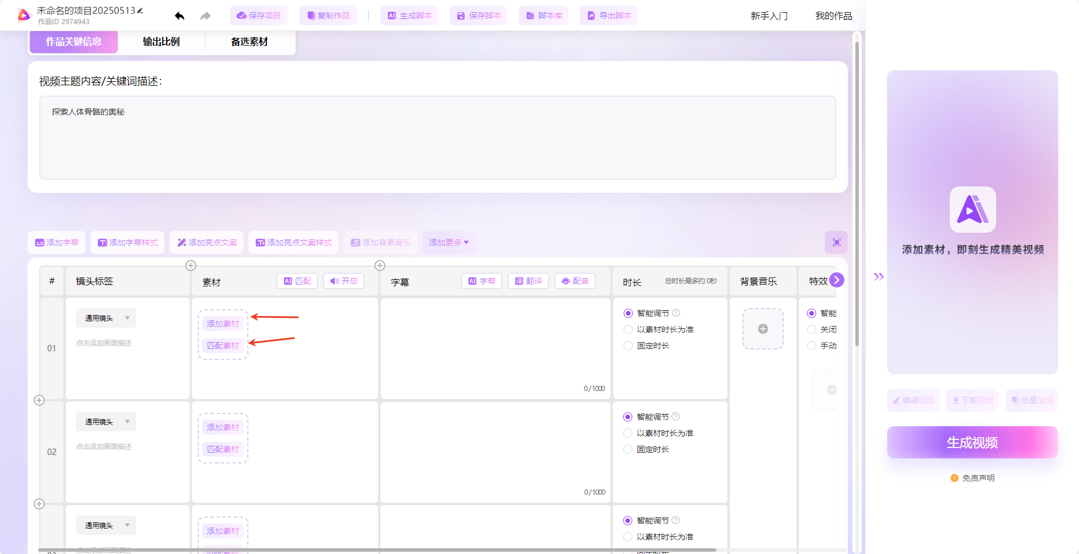Click the 翻译 translate icon in subtitle header
The image size is (1079, 554).
pos(527,281)
